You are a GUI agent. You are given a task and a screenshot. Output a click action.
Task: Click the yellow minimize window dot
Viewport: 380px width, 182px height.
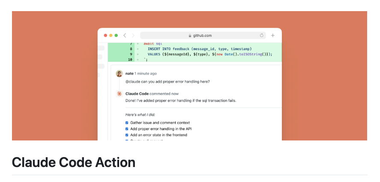click(x=111, y=36)
